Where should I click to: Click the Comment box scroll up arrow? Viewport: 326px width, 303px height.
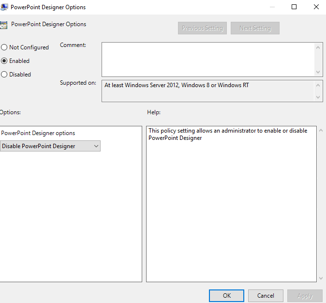tap(318, 47)
